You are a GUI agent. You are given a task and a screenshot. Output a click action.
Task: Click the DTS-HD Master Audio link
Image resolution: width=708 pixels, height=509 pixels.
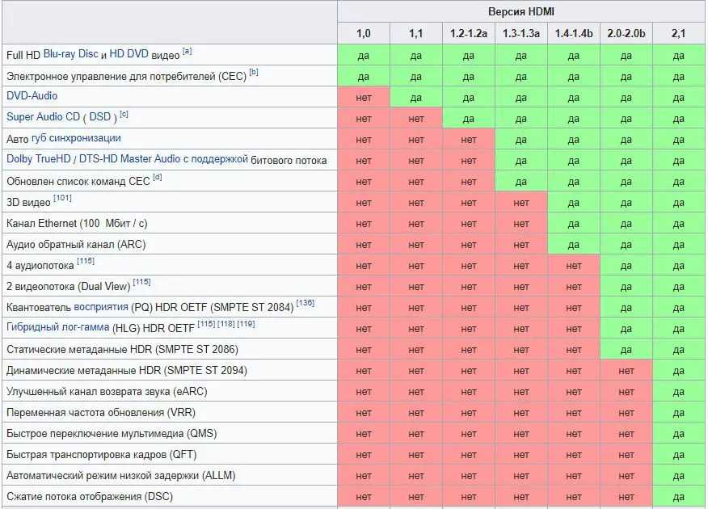point(129,159)
